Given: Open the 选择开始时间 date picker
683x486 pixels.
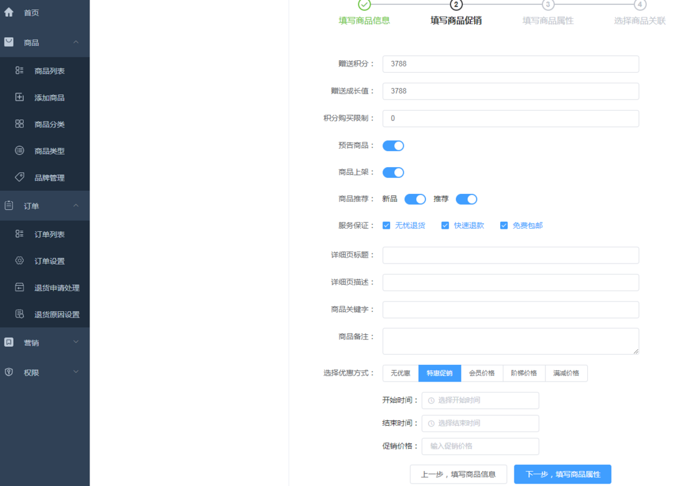Looking at the screenshot, I should click(x=480, y=400).
